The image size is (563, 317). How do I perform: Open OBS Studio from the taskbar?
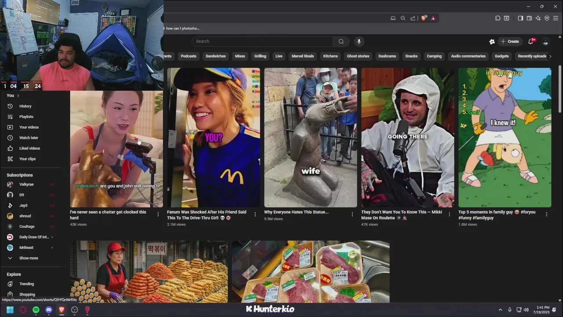75,310
